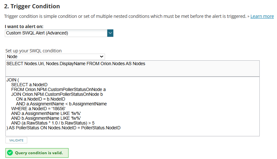
Task: Click the green checkmark icon
Action: point(10,153)
